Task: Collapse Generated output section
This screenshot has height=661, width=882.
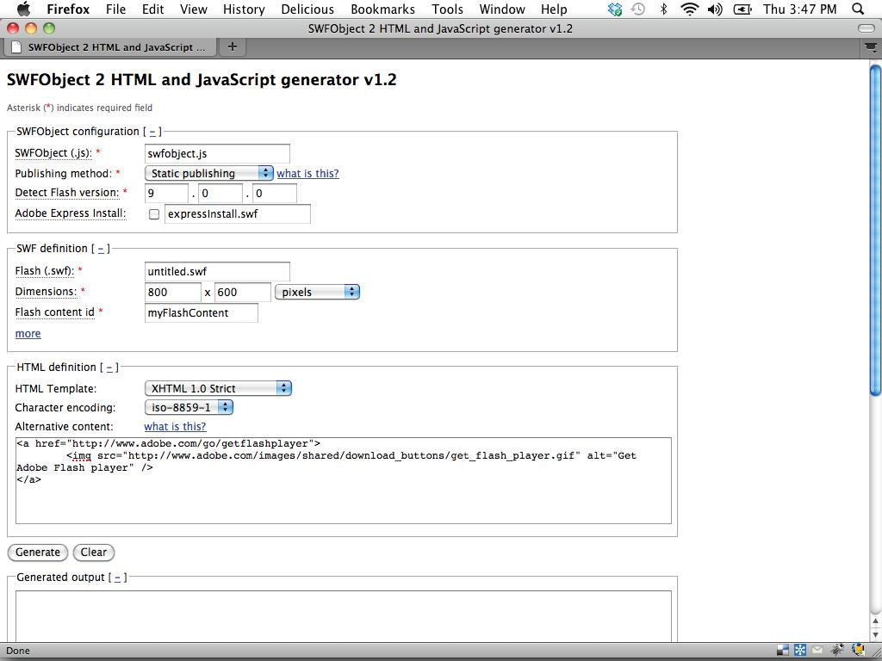Action: click(x=117, y=578)
